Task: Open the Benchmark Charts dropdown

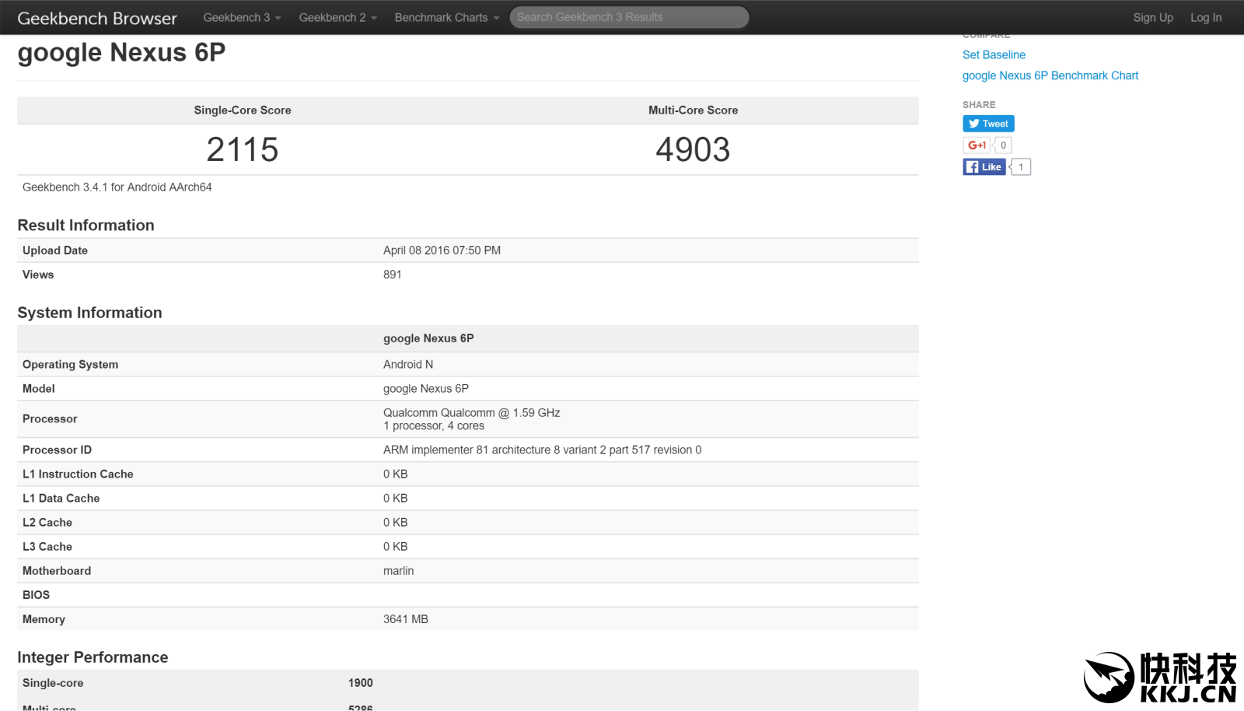Action: pyautogui.click(x=447, y=17)
